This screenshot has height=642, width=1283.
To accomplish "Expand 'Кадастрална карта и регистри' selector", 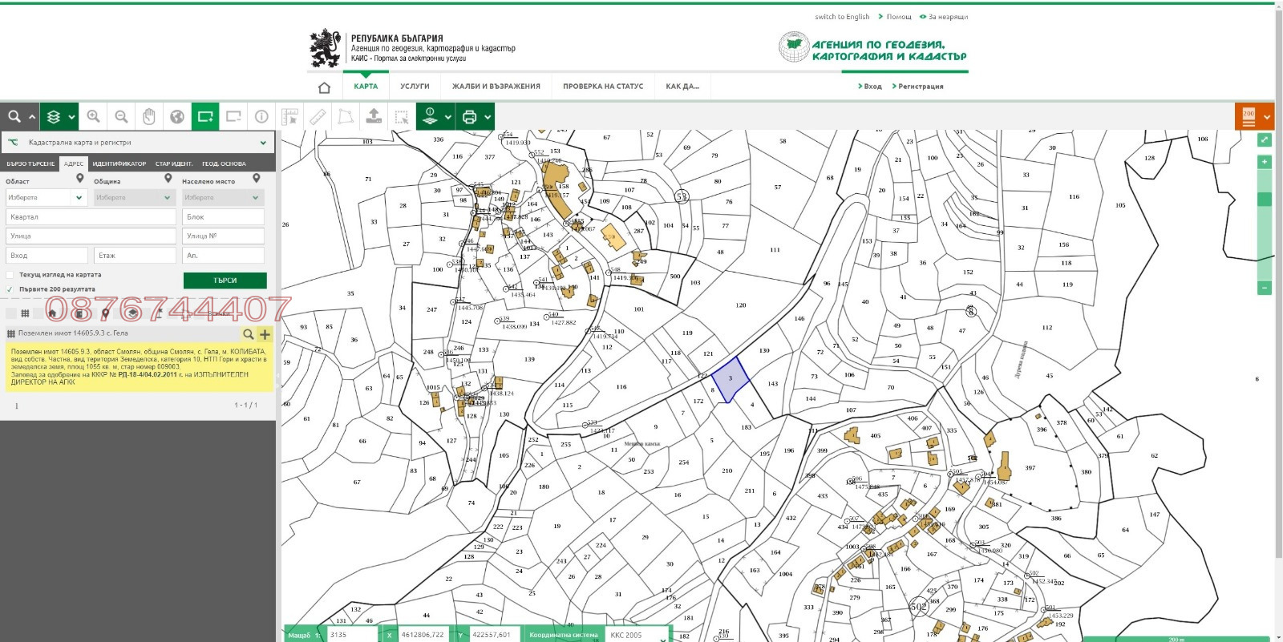I will [x=262, y=143].
